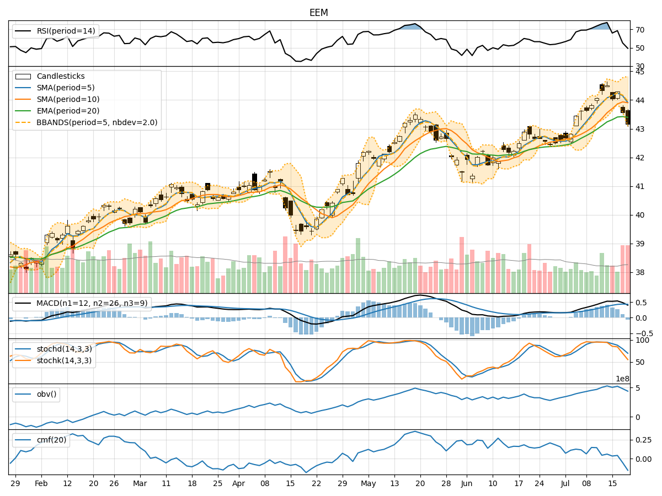Click the green EMA(period=20) legend line
This screenshot has width=662, height=496.
point(23,111)
